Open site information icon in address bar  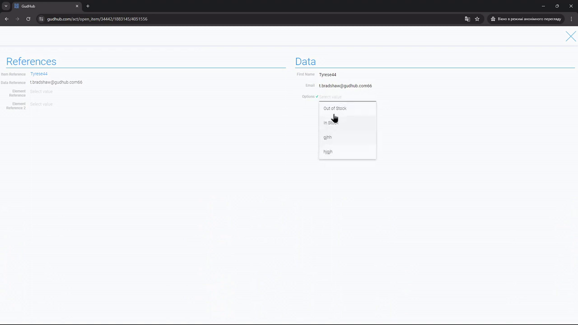(41, 19)
